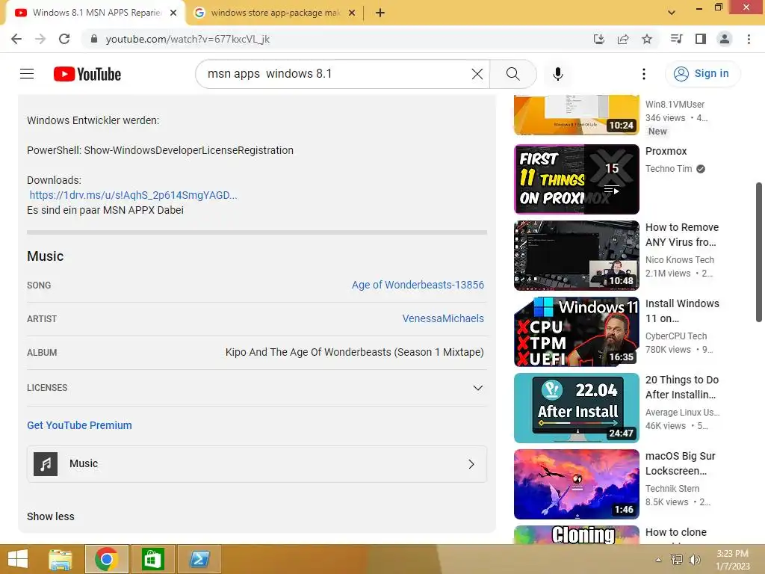Click the Nico Knows Tech channel name
Screen dimensions: 765x574
coord(680,260)
